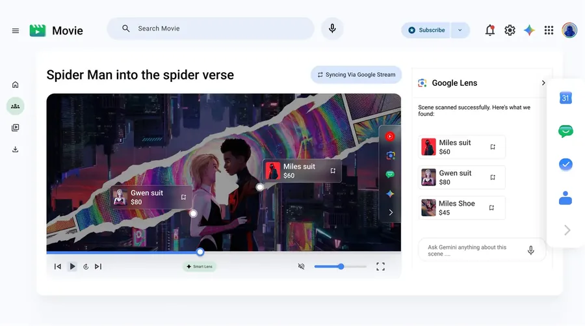Skip to next track
Viewport: 585px width, 326px height.
click(97, 267)
